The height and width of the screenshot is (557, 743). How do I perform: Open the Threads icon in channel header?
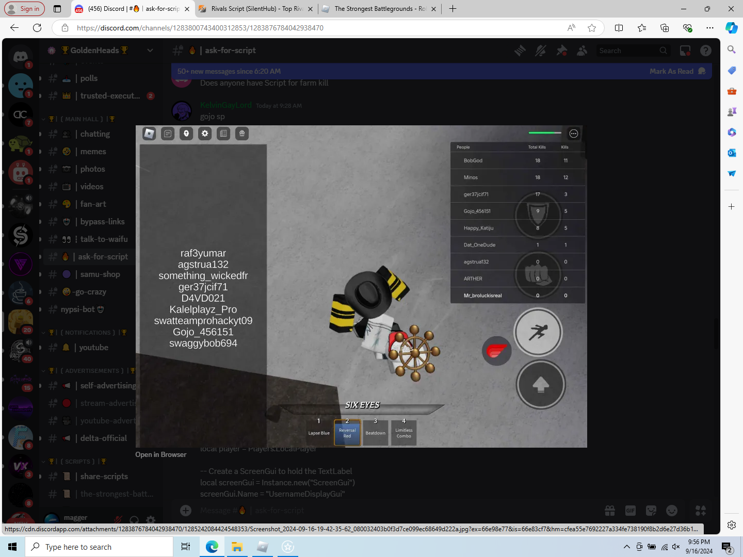tap(520, 51)
